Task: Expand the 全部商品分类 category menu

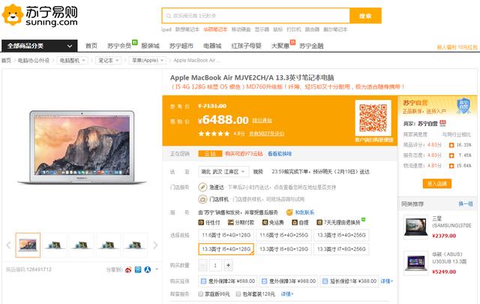Action: click(40, 46)
